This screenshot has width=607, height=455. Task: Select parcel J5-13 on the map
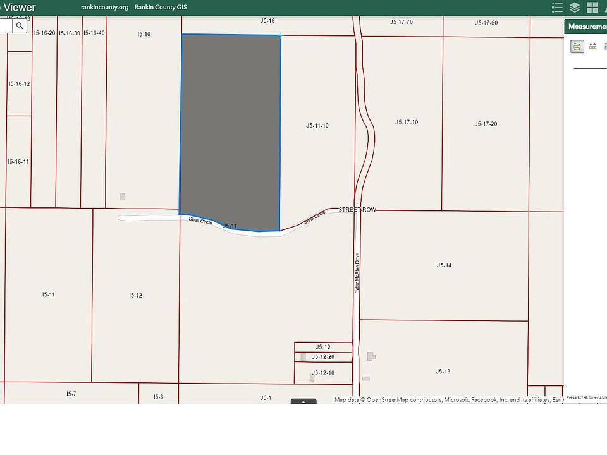pos(443,372)
